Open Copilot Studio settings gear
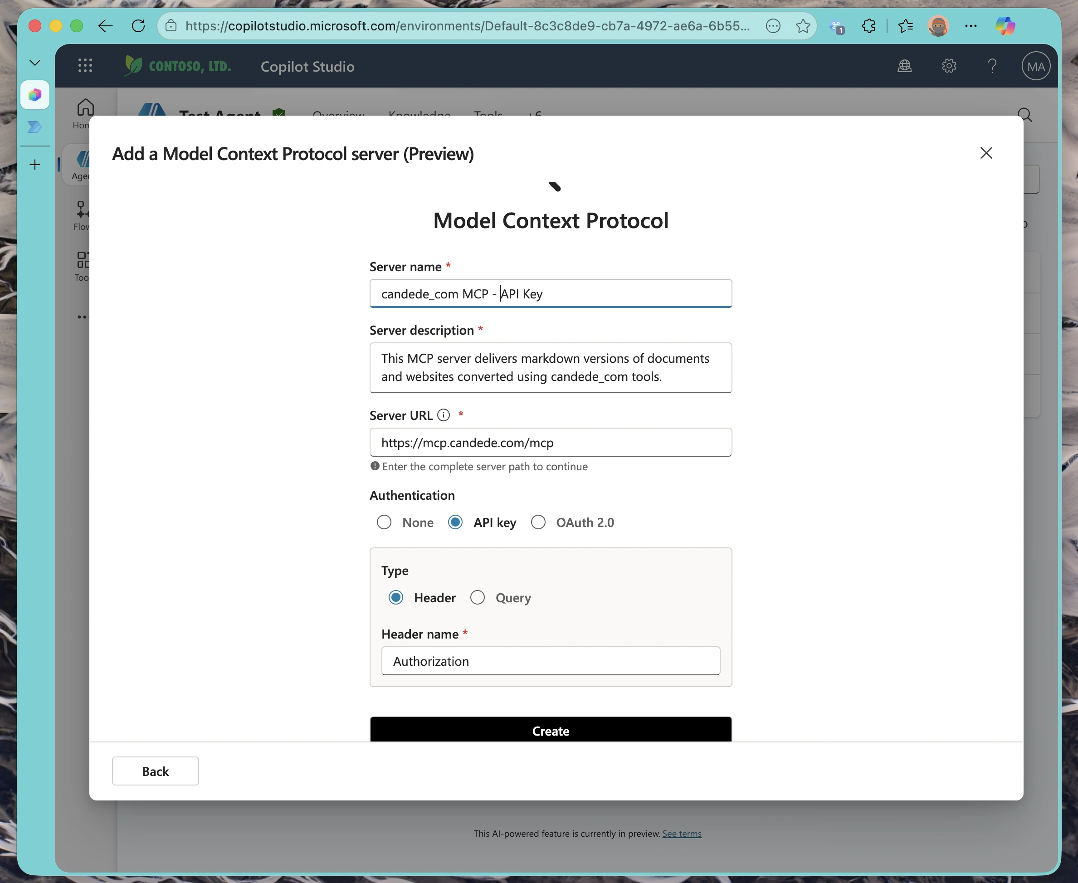The image size is (1078, 883). click(x=949, y=66)
